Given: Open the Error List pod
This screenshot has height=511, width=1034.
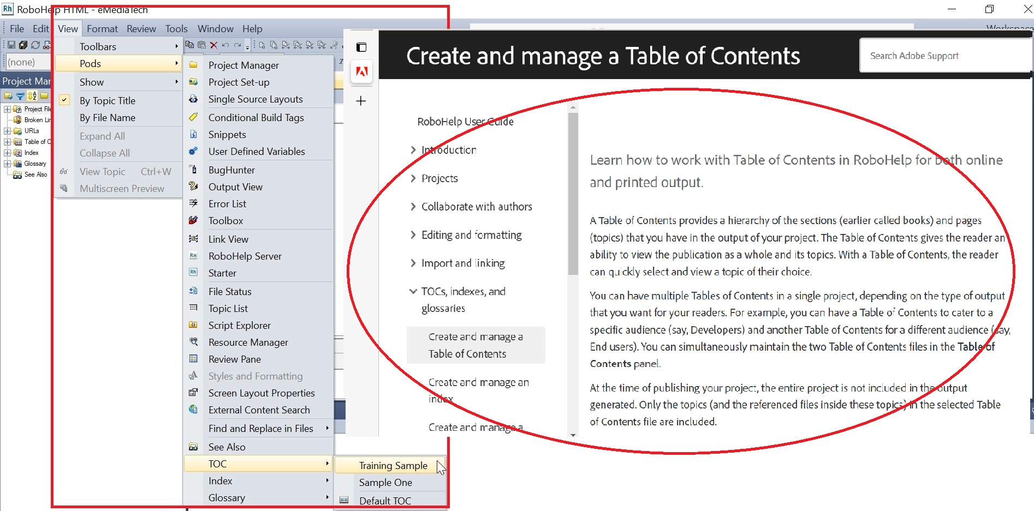Looking at the screenshot, I should tap(258, 203).
